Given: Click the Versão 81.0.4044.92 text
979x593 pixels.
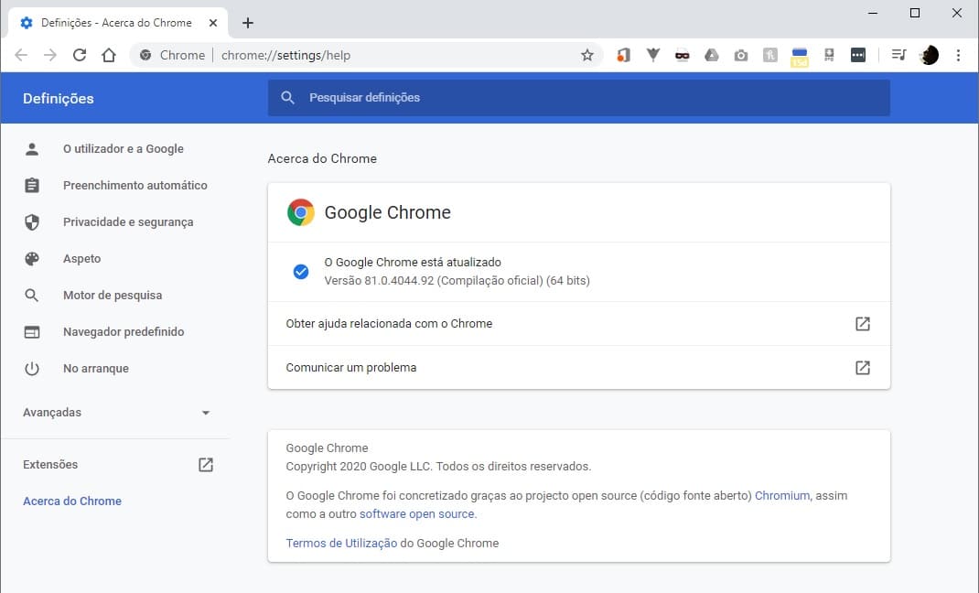Looking at the screenshot, I should (457, 281).
